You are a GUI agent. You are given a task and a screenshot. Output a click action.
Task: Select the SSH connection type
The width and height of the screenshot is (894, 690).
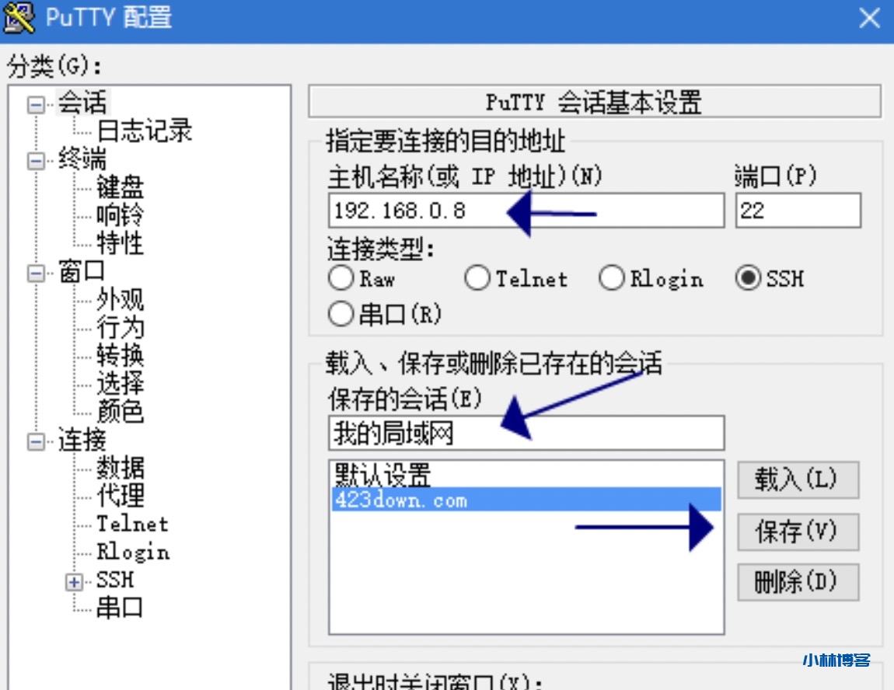pyautogui.click(x=748, y=278)
